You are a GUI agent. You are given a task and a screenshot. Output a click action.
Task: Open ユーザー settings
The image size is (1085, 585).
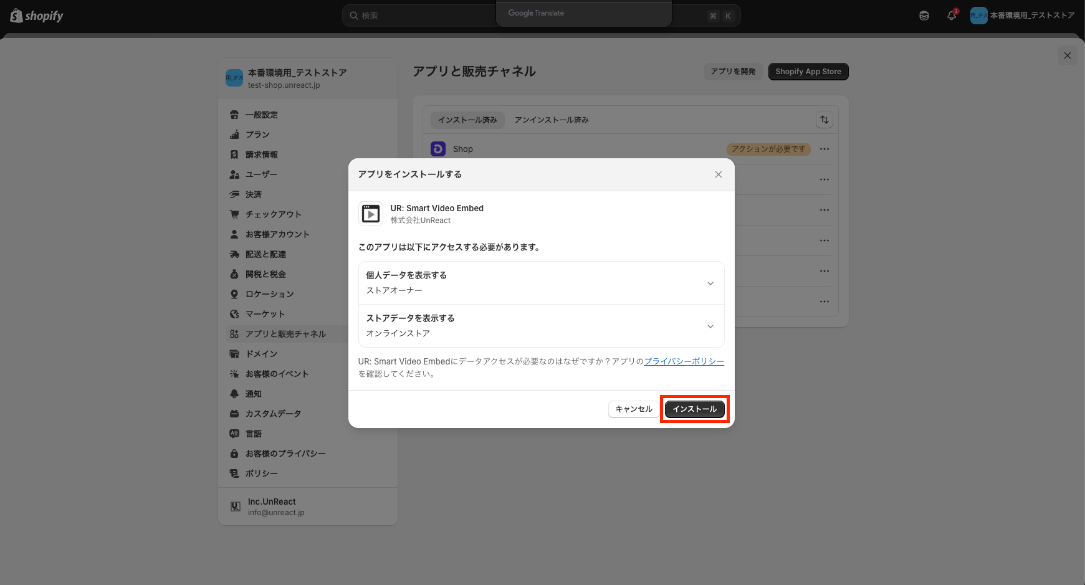coord(308,174)
